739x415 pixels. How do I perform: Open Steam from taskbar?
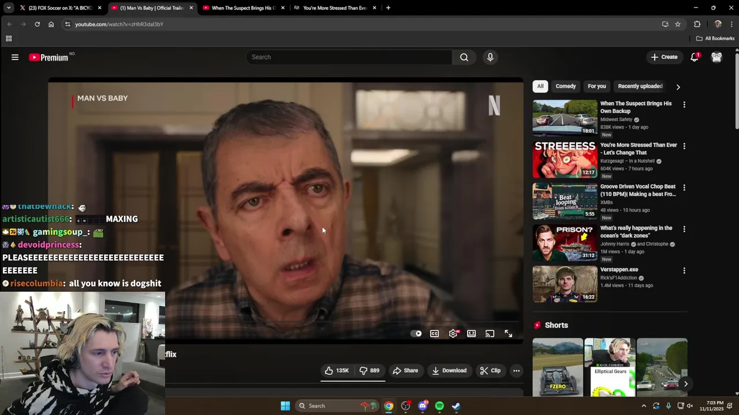tap(456, 406)
